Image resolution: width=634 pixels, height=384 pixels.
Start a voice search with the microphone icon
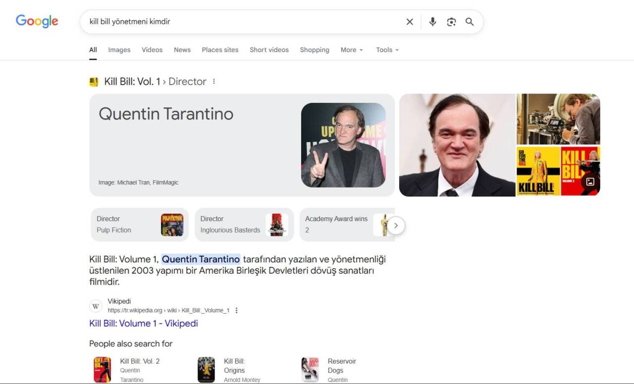click(432, 21)
